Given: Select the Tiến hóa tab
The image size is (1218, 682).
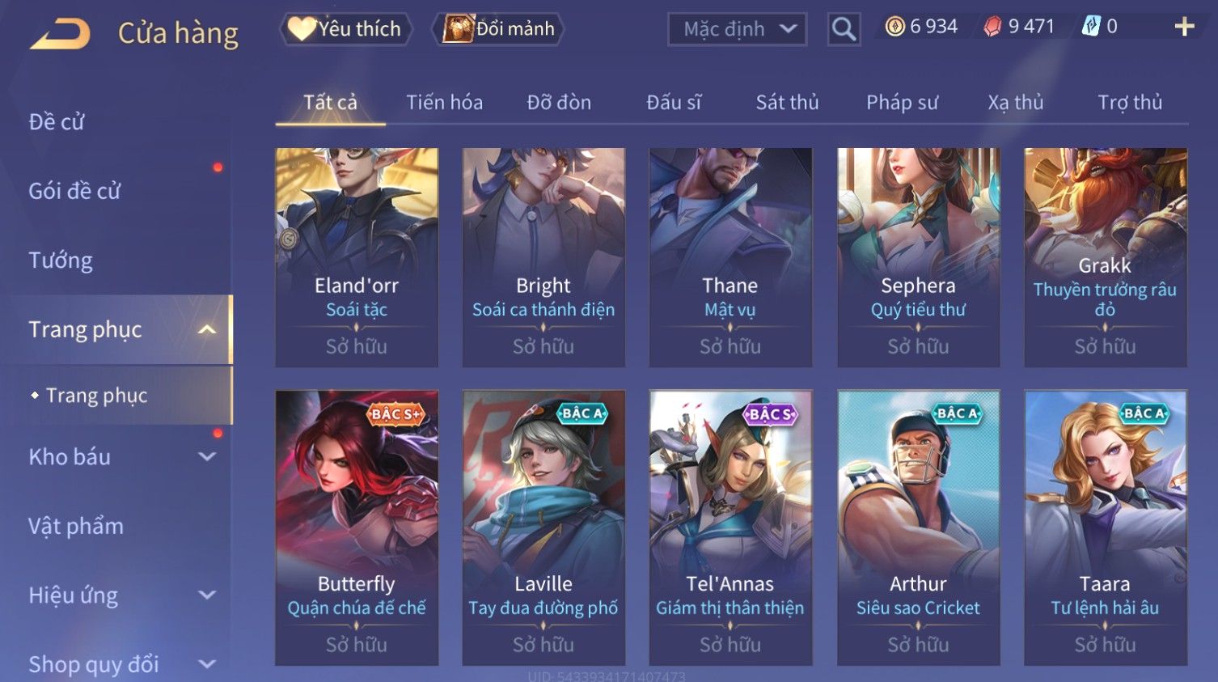Looking at the screenshot, I should (444, 103).
